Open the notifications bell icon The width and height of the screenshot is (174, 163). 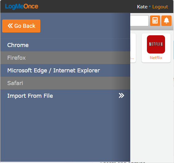[166, 21]
